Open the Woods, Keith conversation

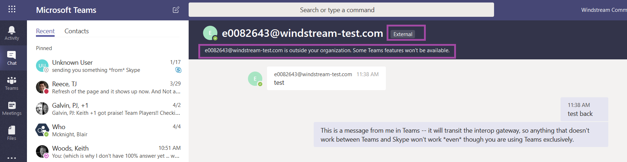coord(108,152)
